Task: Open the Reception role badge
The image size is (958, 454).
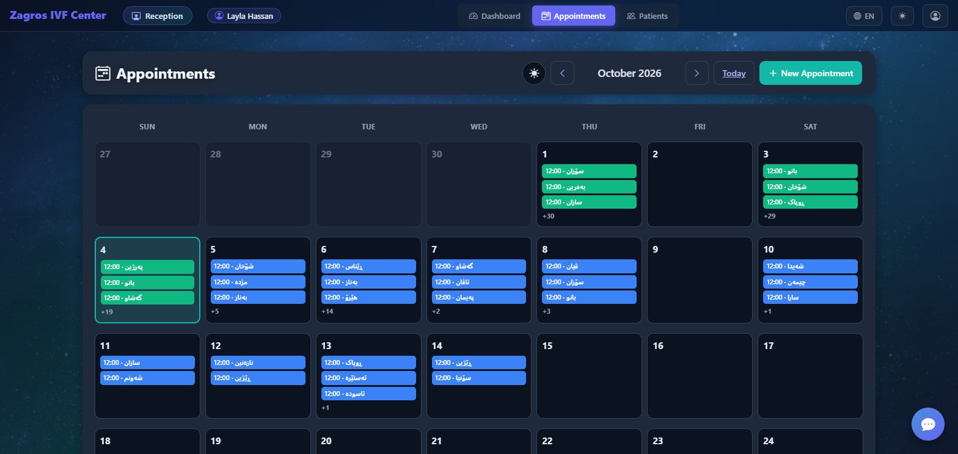Action: click(158, 16)
